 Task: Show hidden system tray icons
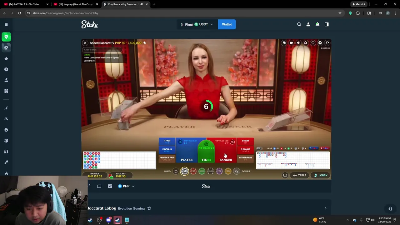[x=348, y=220]
